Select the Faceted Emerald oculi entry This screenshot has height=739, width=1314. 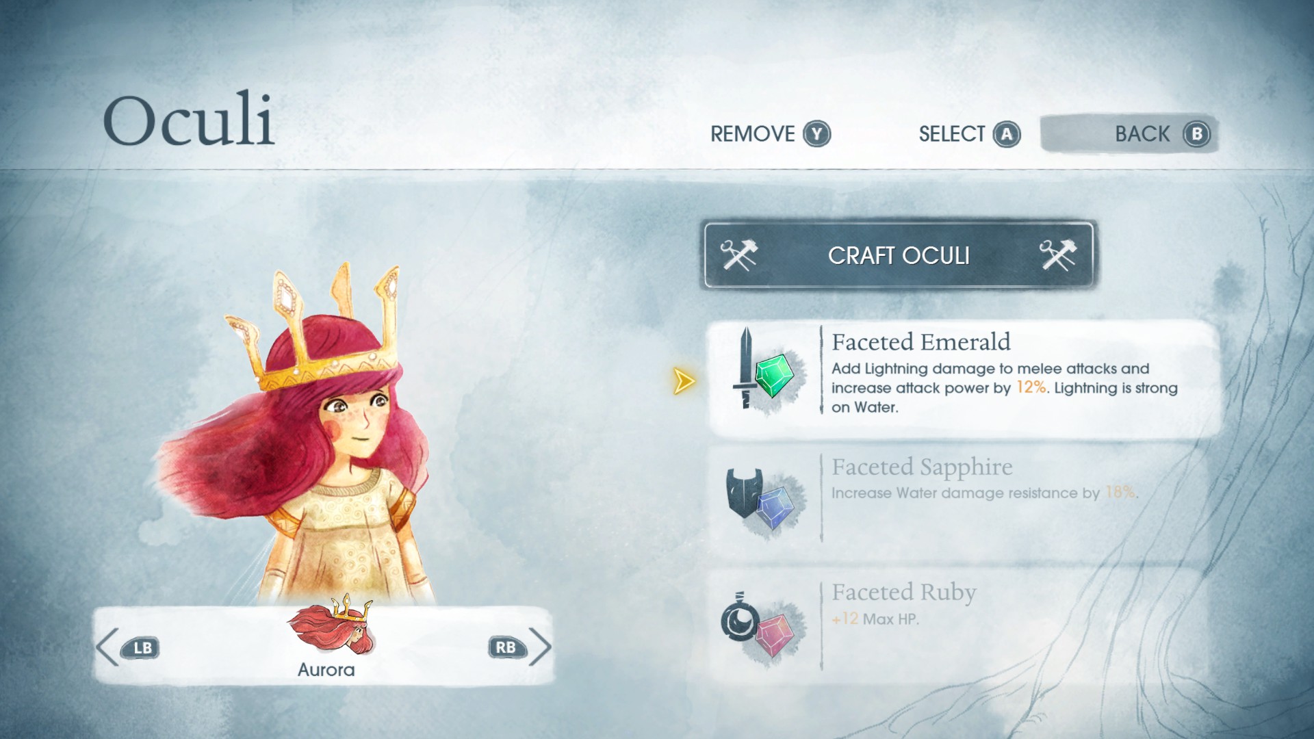[965, 378]
